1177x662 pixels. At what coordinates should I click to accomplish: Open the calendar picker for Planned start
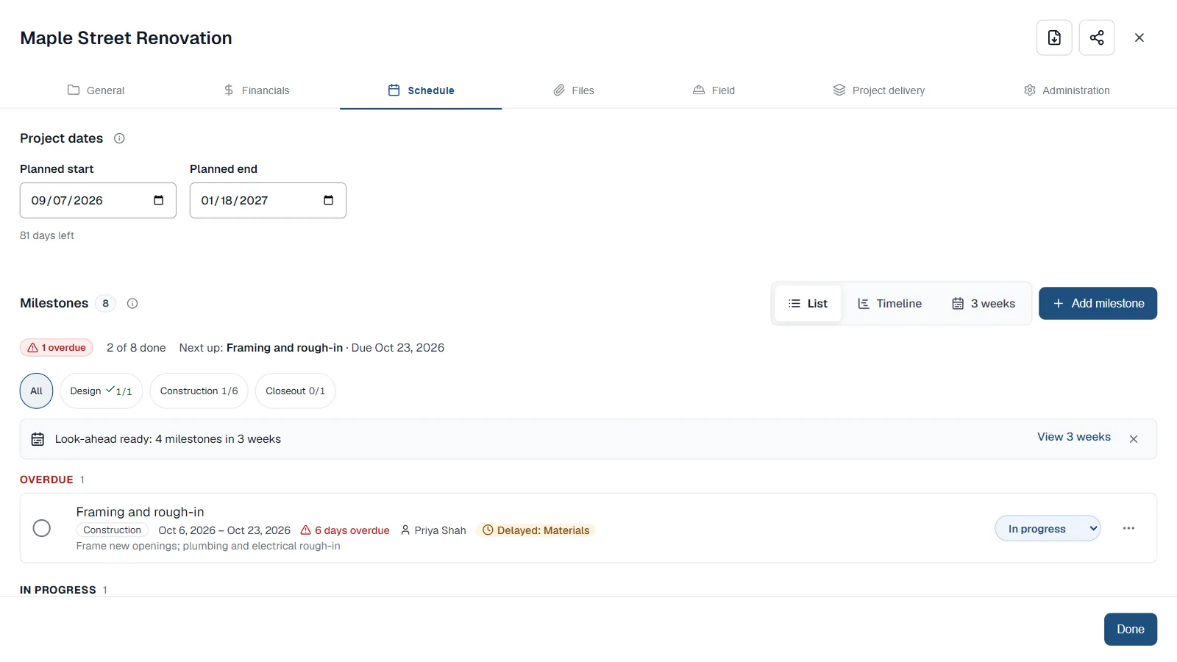tap(158, 200)
